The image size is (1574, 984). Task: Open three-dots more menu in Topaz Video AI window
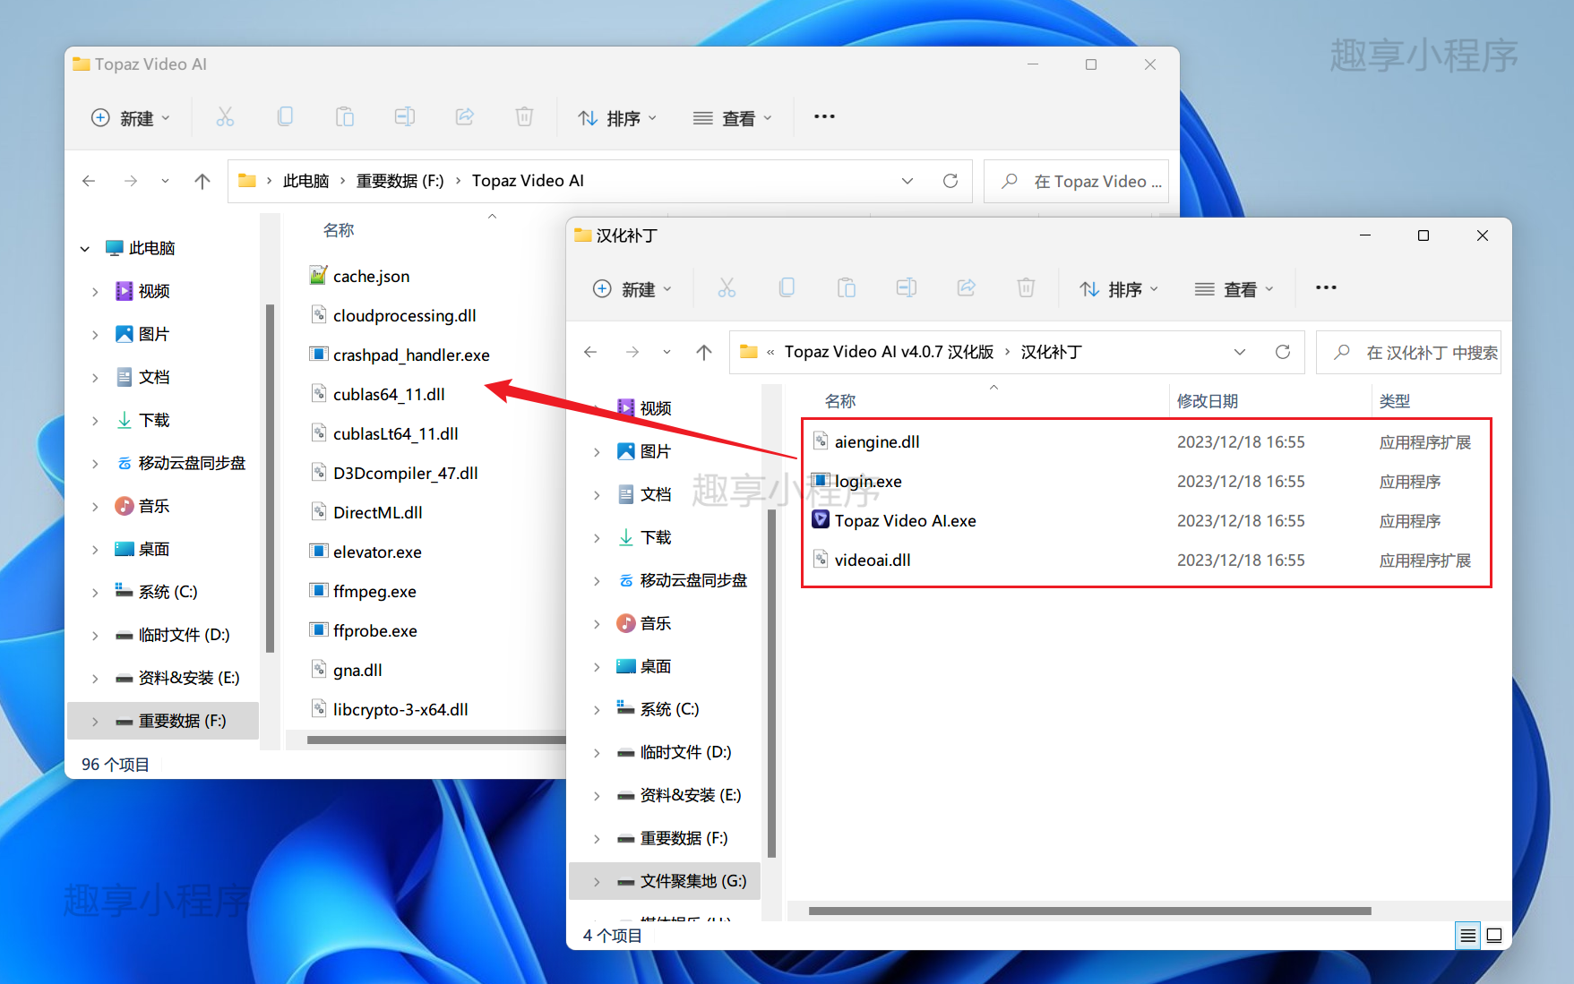tap(824, 117)
